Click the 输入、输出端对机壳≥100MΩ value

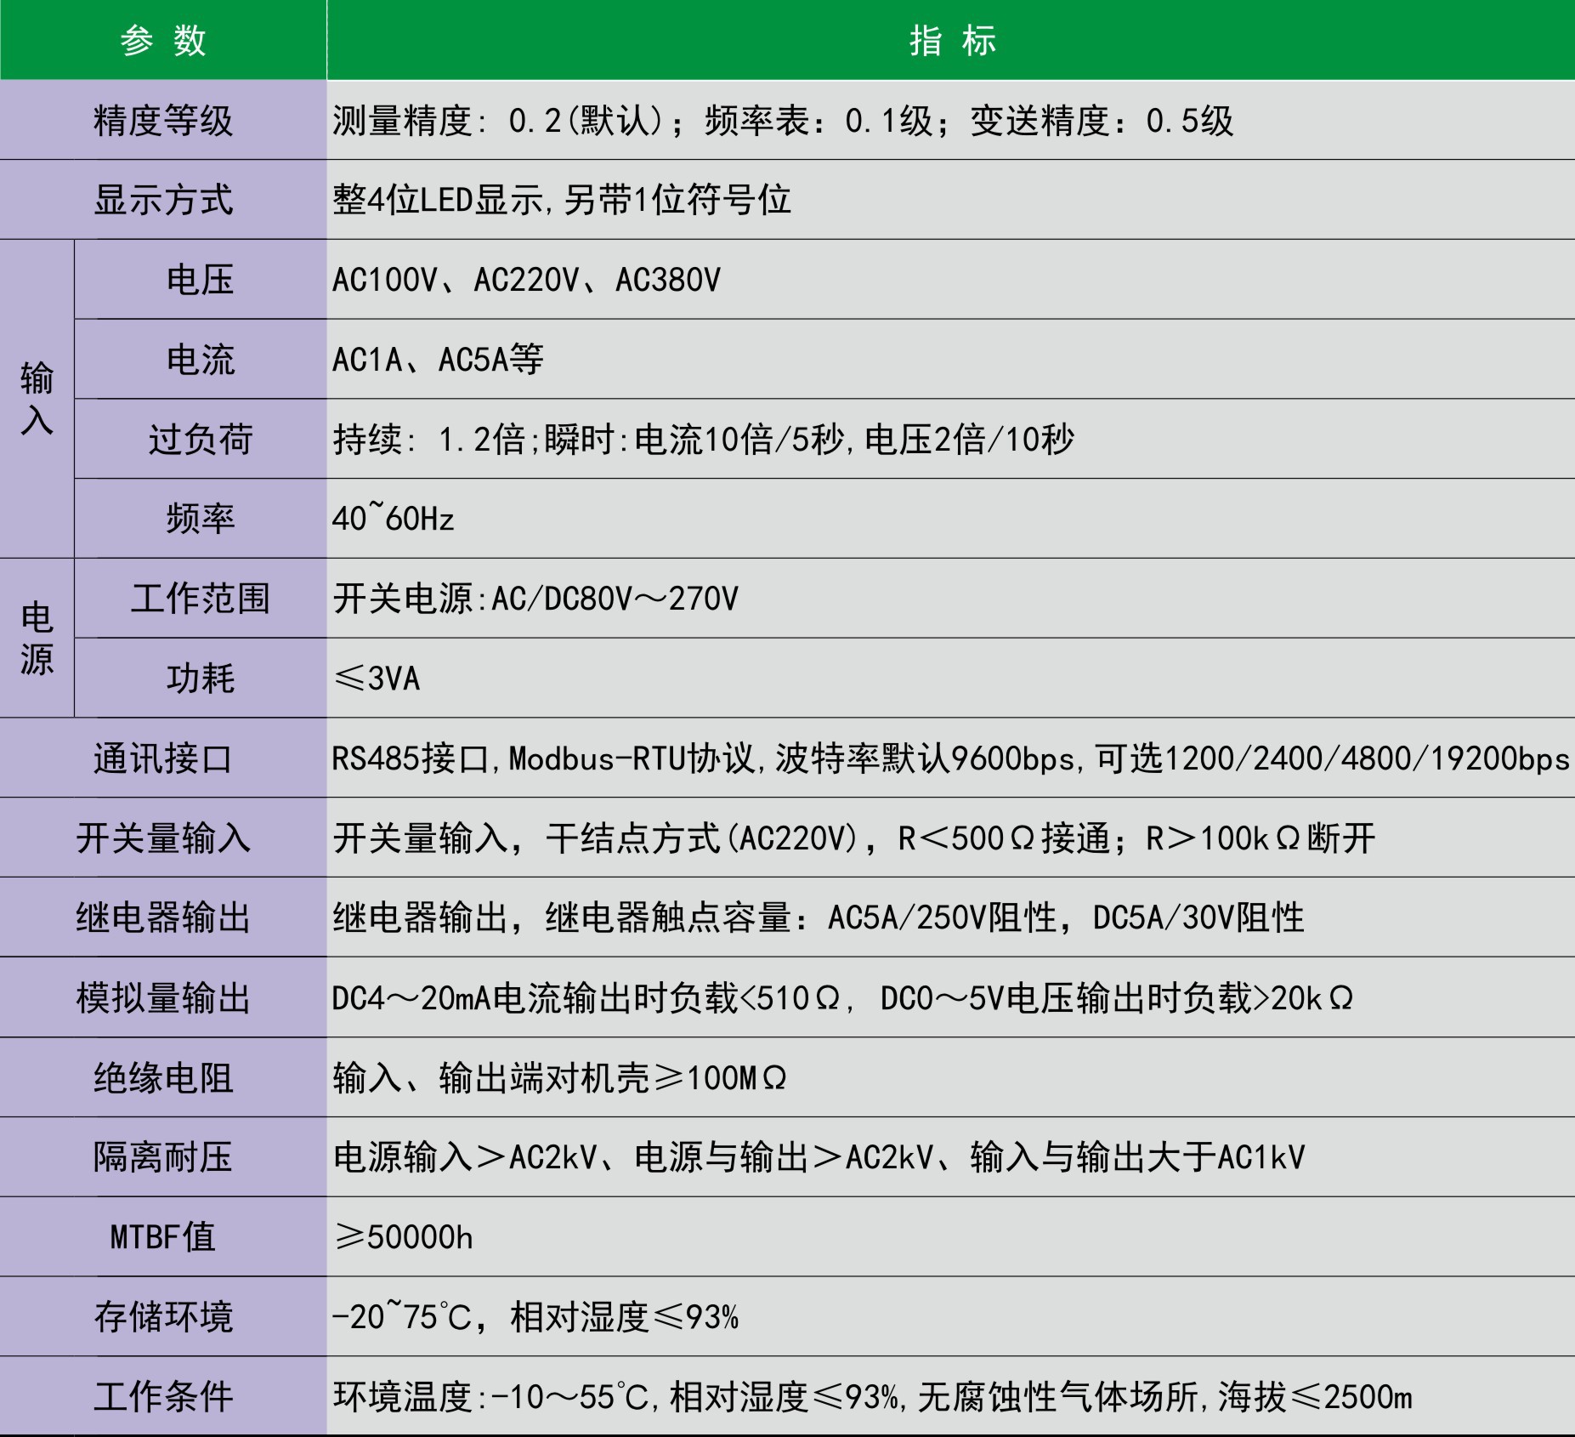coord(559,1078)
